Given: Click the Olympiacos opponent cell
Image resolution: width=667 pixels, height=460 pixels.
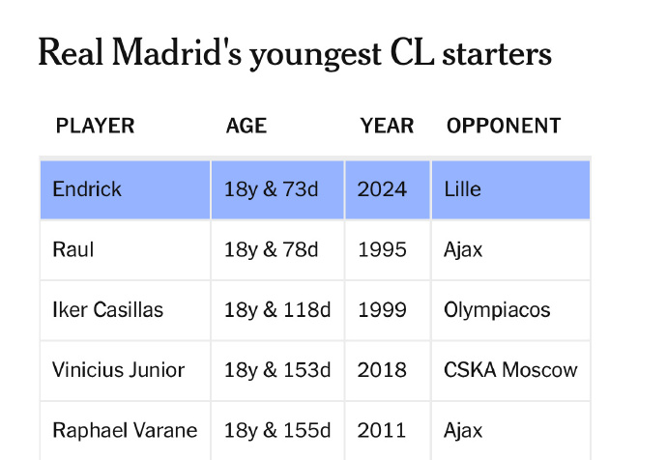Looking at the screenshot, I should [511, 310].
